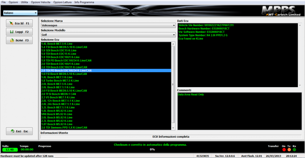Select 2.0 FSI Bosch MED9.5.10 K-Line/CAN
305x158 pixels.
point(106,91)
